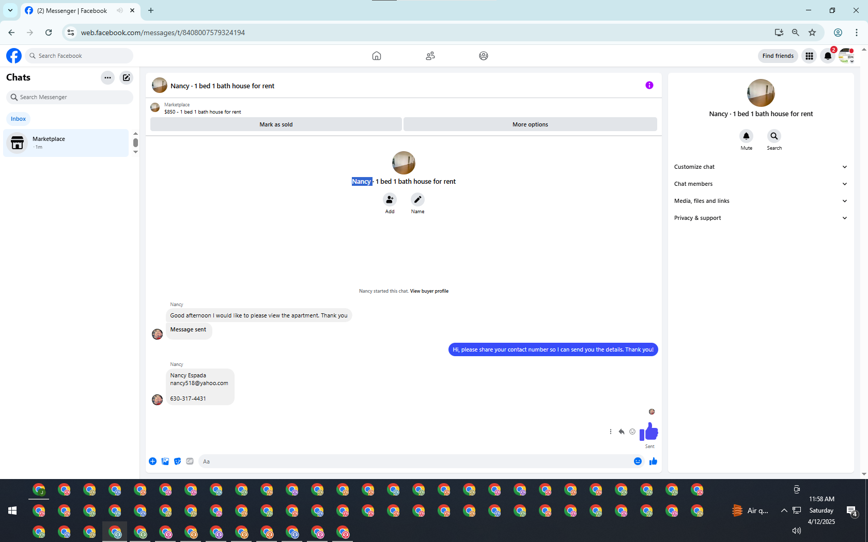Open the Marketplace chat in list
This screenshot has width=868, height=542.
pyautogui.click(x=66, y=142)
